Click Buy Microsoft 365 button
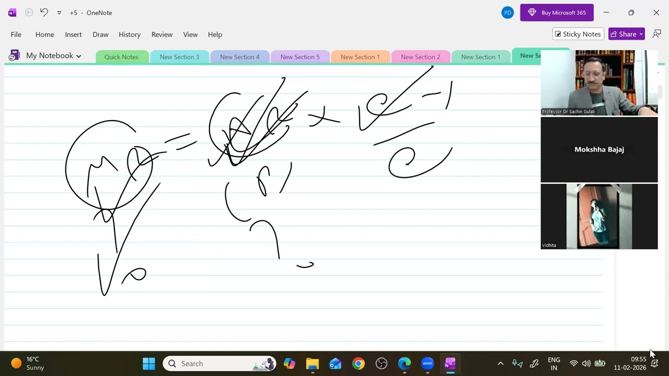The width and height of the screenshot is (669, 376). [557, 13]
